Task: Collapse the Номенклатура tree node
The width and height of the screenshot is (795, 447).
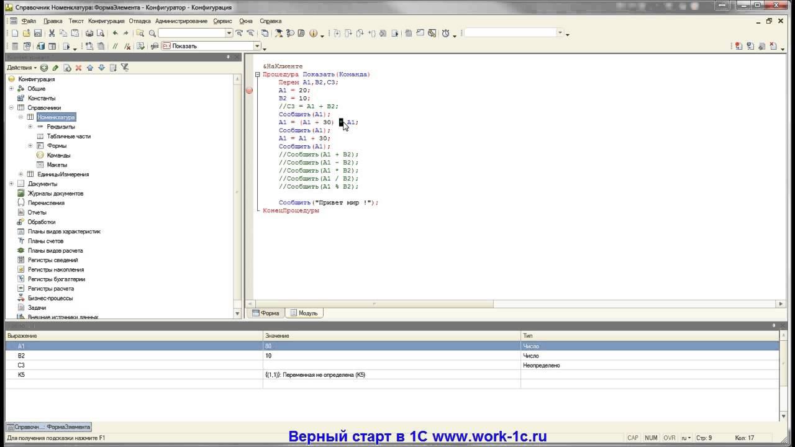Action: 20,117
